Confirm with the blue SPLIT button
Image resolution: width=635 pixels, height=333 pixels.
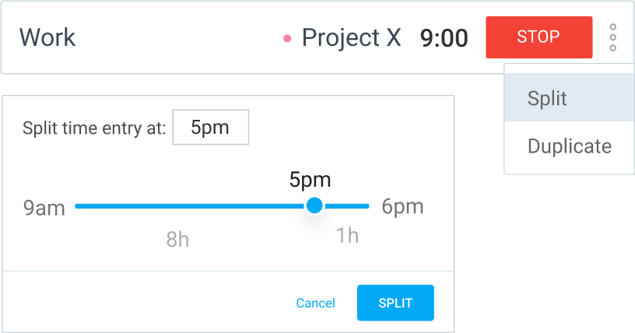pos(395,303)
